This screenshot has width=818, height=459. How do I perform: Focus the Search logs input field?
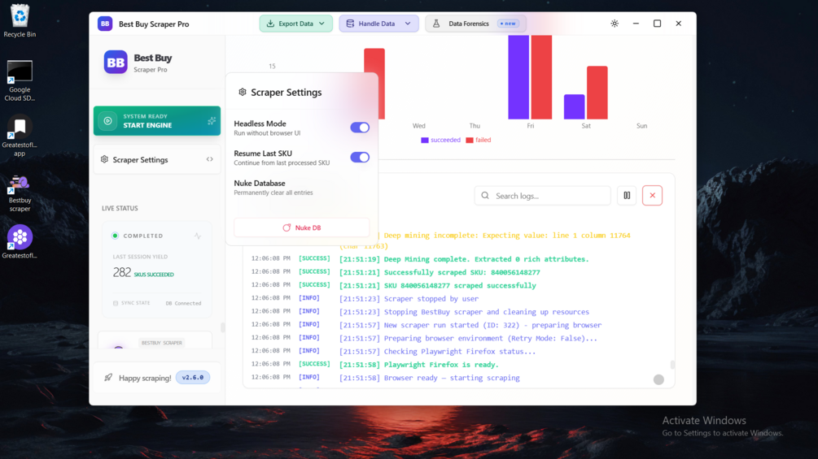point(543,196)
